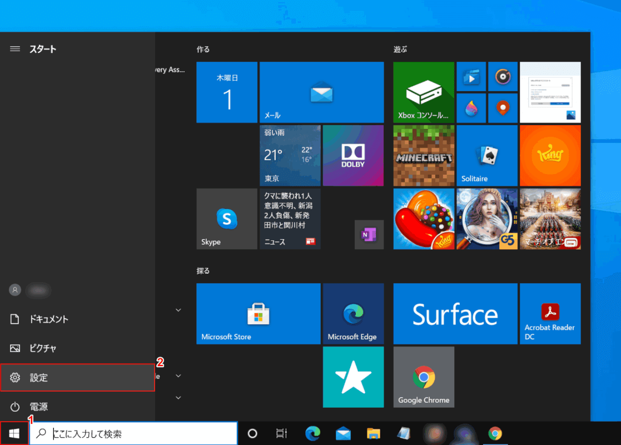Launch the Solitaire tile
The image size is (621, 445).
(486, 155)
